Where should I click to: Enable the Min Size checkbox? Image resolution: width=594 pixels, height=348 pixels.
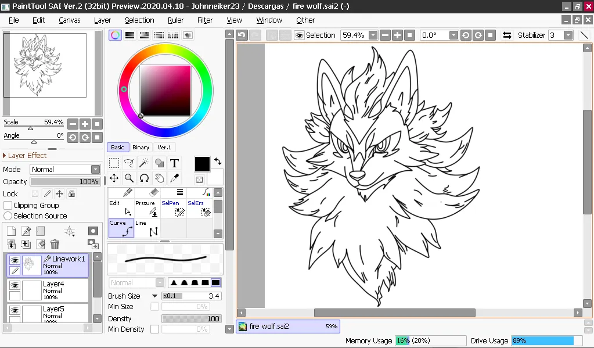coord(154,306)
